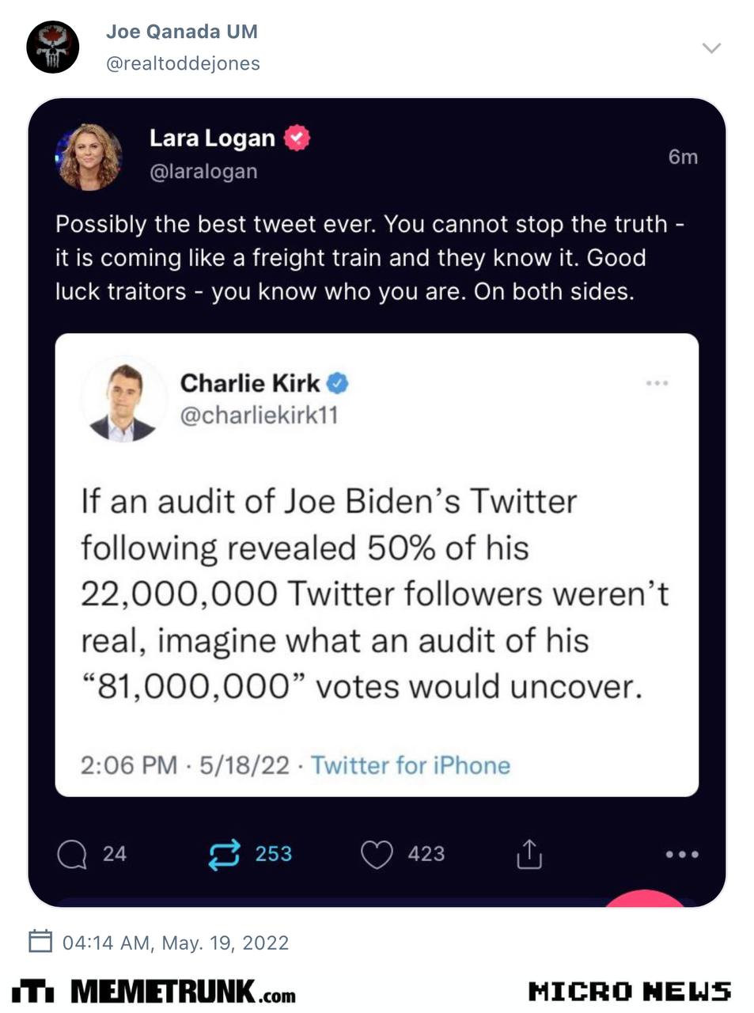The height and width of the screenshot is (1013, 754).
Task: Open three-dot options on Charlie Kirk tweet
Action: coord(657,383)
